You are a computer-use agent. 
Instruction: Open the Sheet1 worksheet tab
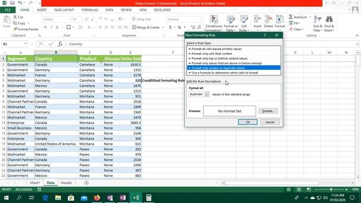tap(35, 183)
